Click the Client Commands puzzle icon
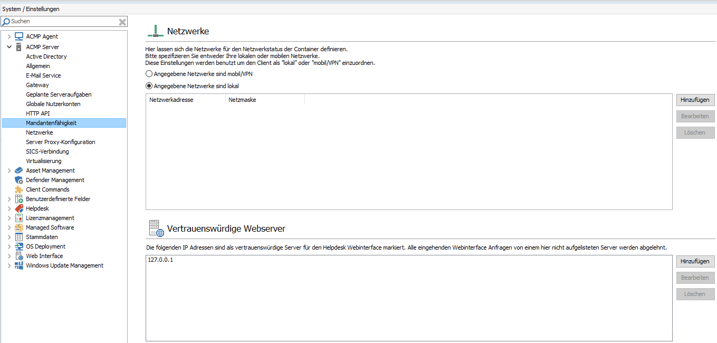This screenshot has width=717, height=343. pos(18,189)
